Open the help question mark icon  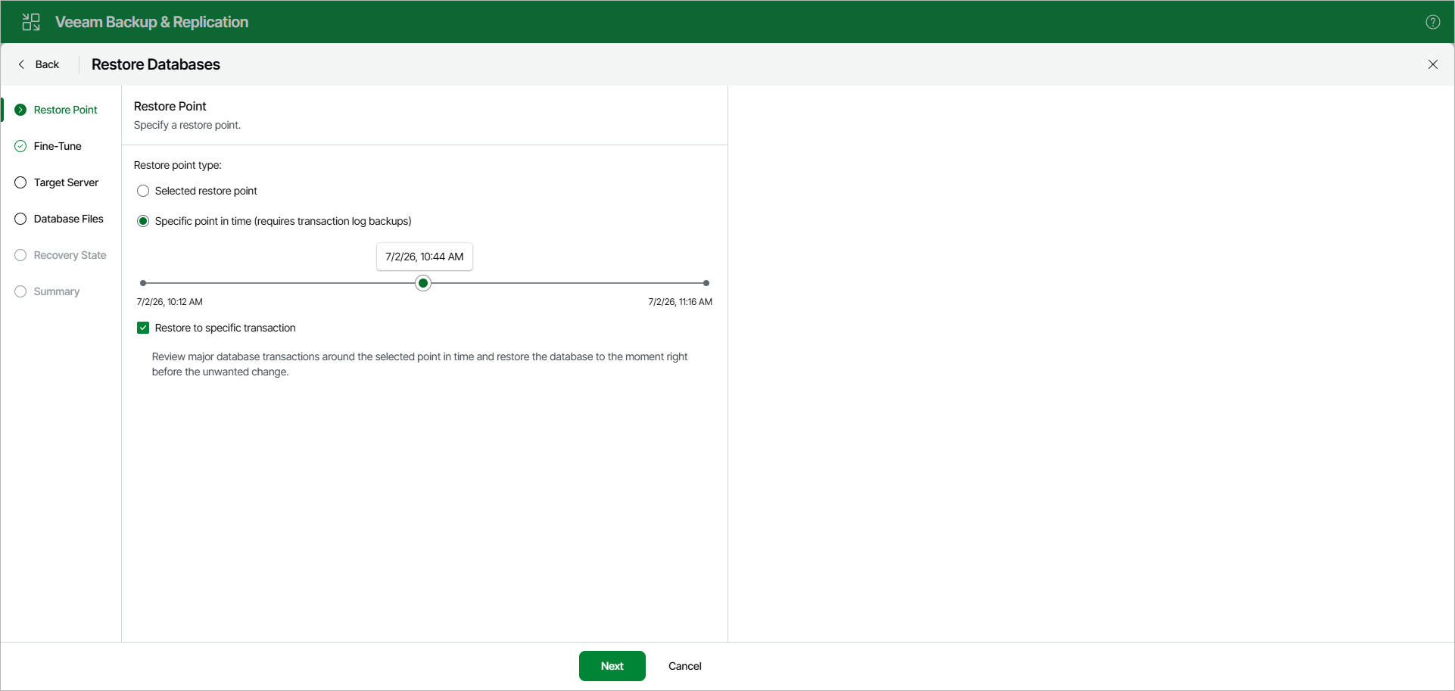1432,22
